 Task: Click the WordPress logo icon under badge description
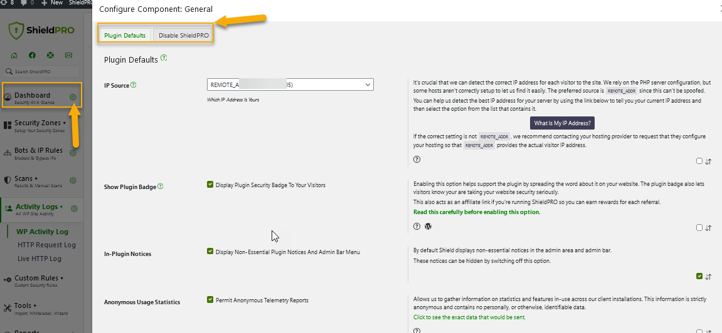tap(428, 227)
